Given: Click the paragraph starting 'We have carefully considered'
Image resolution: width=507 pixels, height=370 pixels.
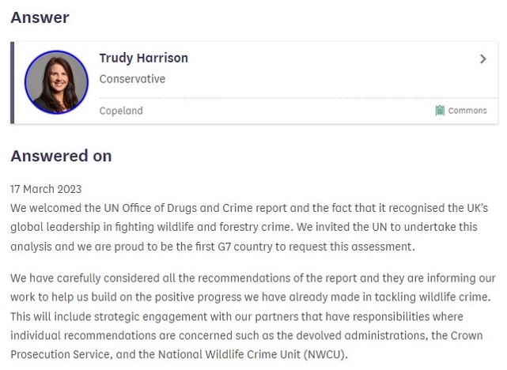Looking at the screenshot, I should [253, 316].
